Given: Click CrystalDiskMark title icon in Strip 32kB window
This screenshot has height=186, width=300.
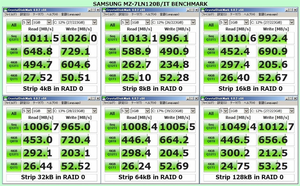Looking at the screenshot, I should pos(5,98).
